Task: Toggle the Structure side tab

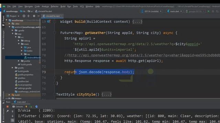Action: pyautogui.click(x=3, y=97)
